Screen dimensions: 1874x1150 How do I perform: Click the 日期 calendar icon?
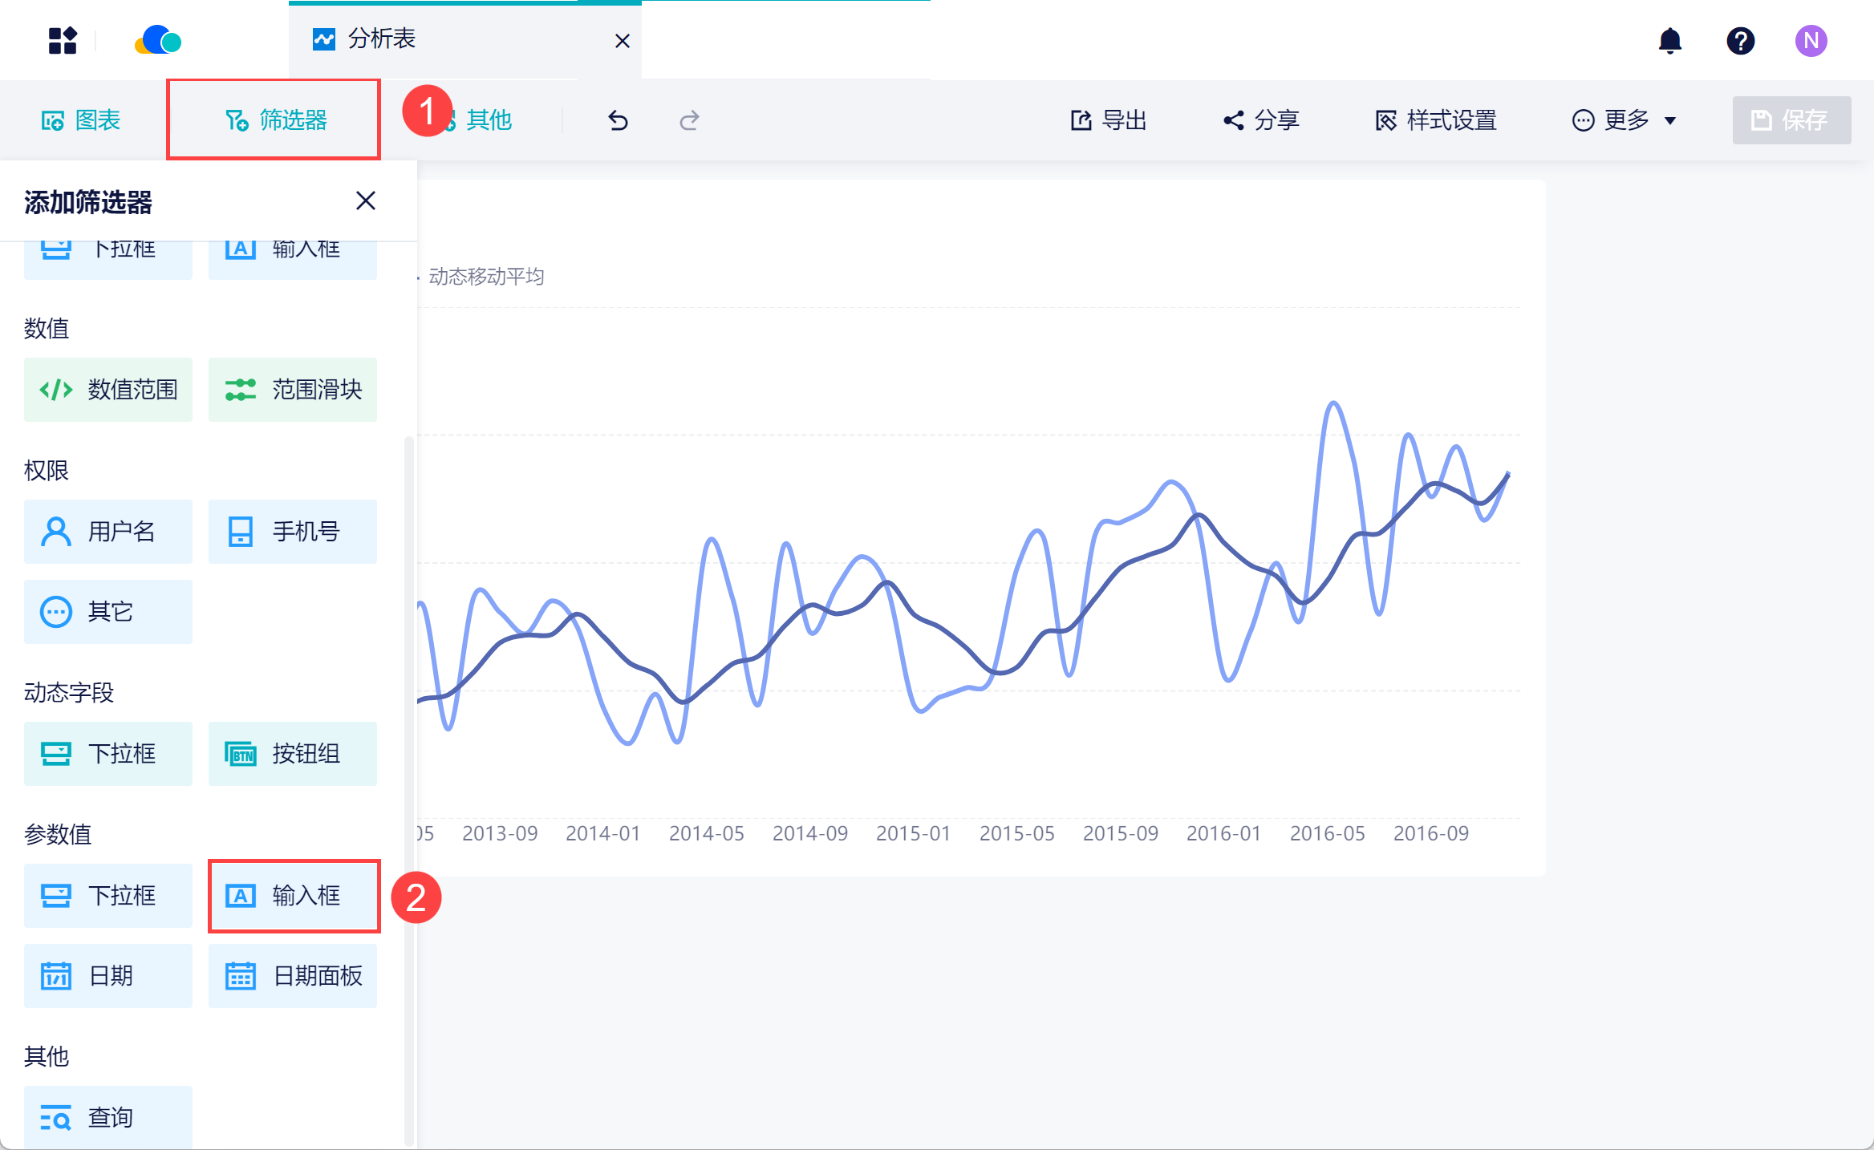56,976
